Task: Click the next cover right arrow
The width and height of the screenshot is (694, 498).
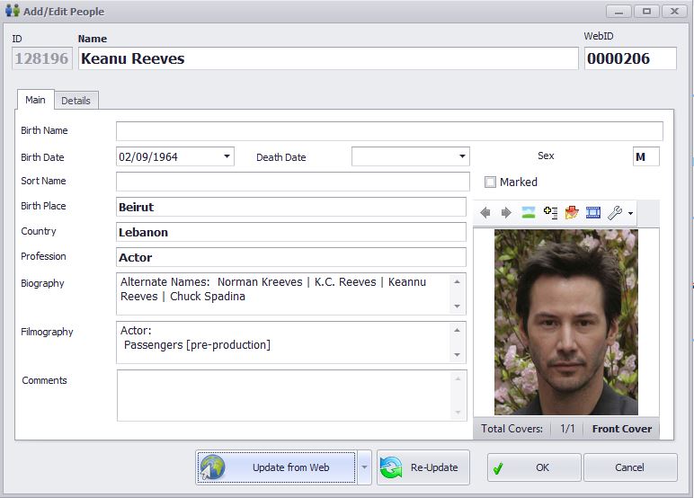Action: point(506,213)
